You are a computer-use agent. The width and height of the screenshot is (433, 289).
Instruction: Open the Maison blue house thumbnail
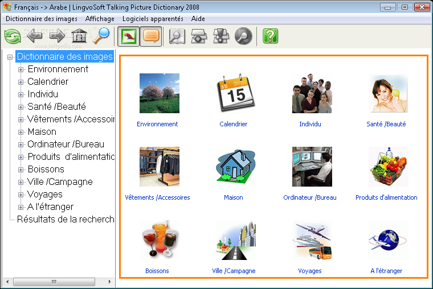coord(236,167)
